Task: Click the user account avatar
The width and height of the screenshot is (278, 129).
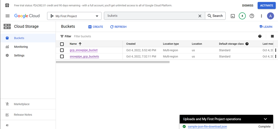Action: click(270, 16)
